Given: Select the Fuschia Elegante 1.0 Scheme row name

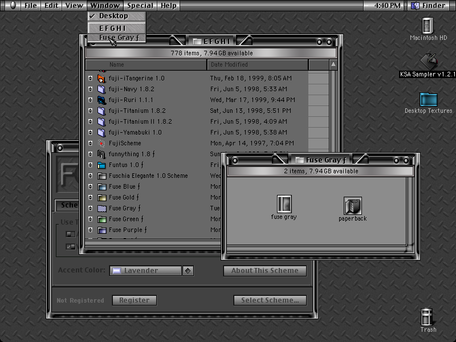Looking at the screenshot, I should [148, 176].
